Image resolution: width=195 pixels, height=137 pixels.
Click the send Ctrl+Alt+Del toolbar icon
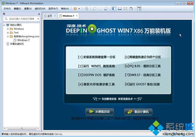[87, 9]
